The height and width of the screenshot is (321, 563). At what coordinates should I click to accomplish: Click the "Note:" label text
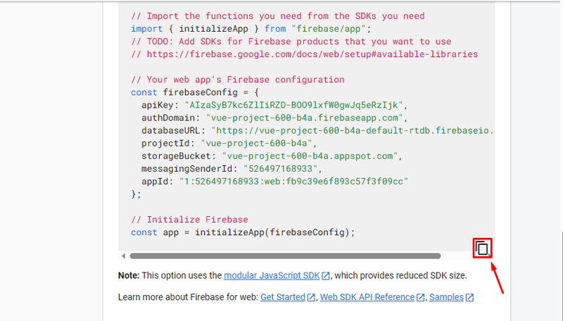129,275
